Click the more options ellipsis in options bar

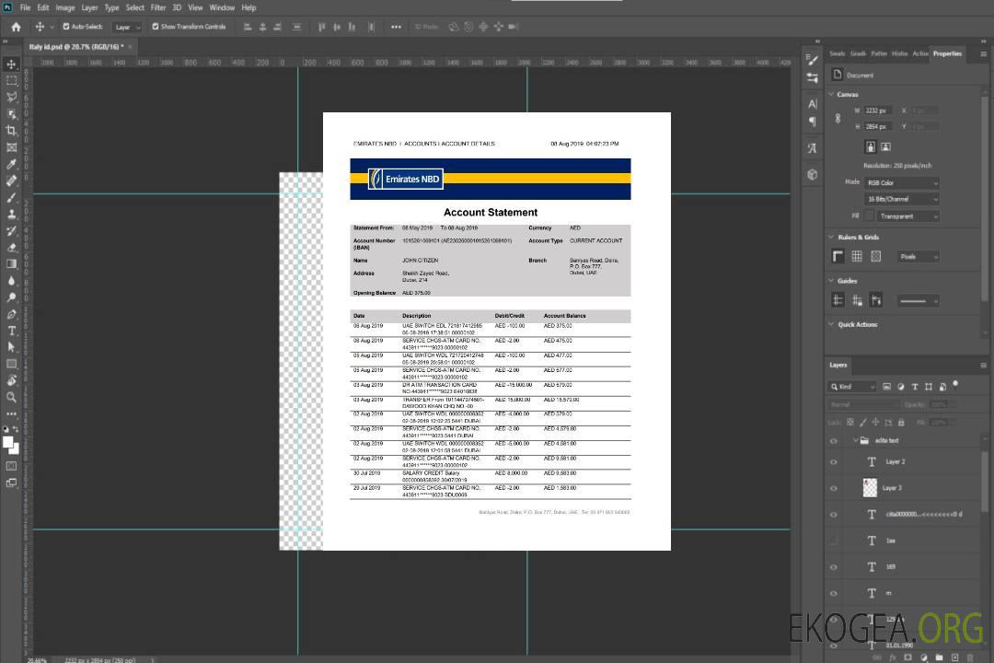click(396, 27)
